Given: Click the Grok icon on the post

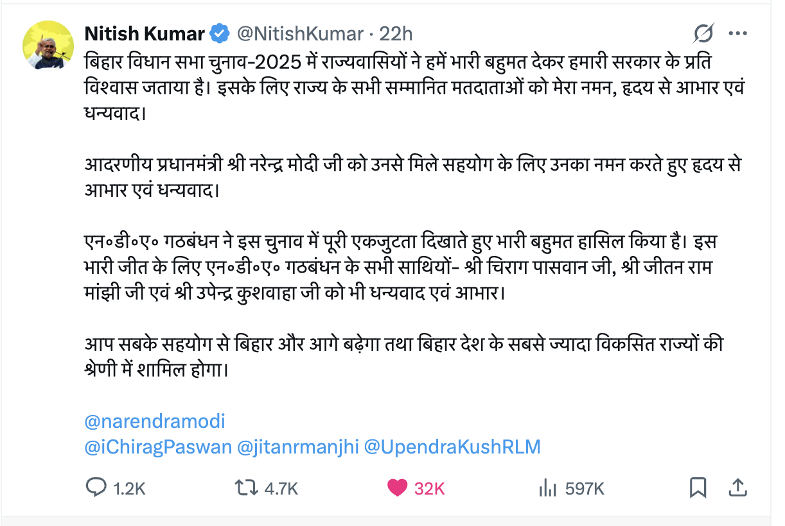Looking at the screenshot, I should [704, 33].
